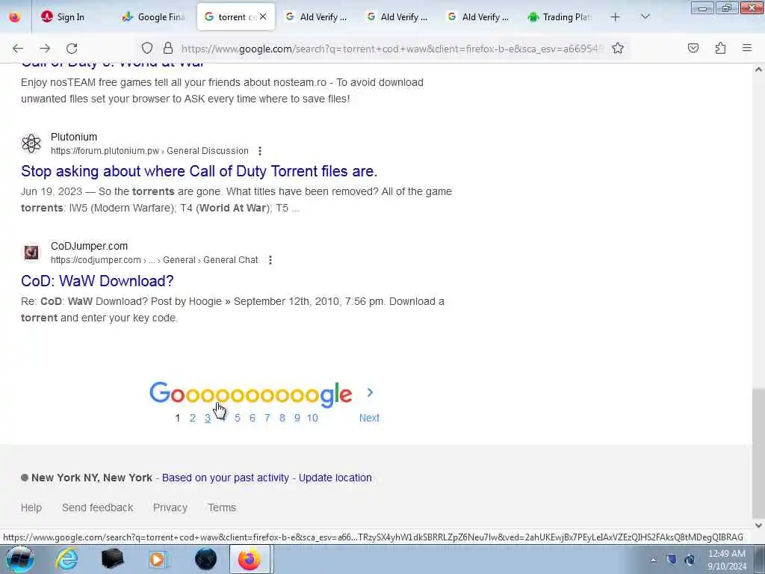
Task: Open Firefox application hamburger menu
Action: pyautogui.click(x=747, y=48)
